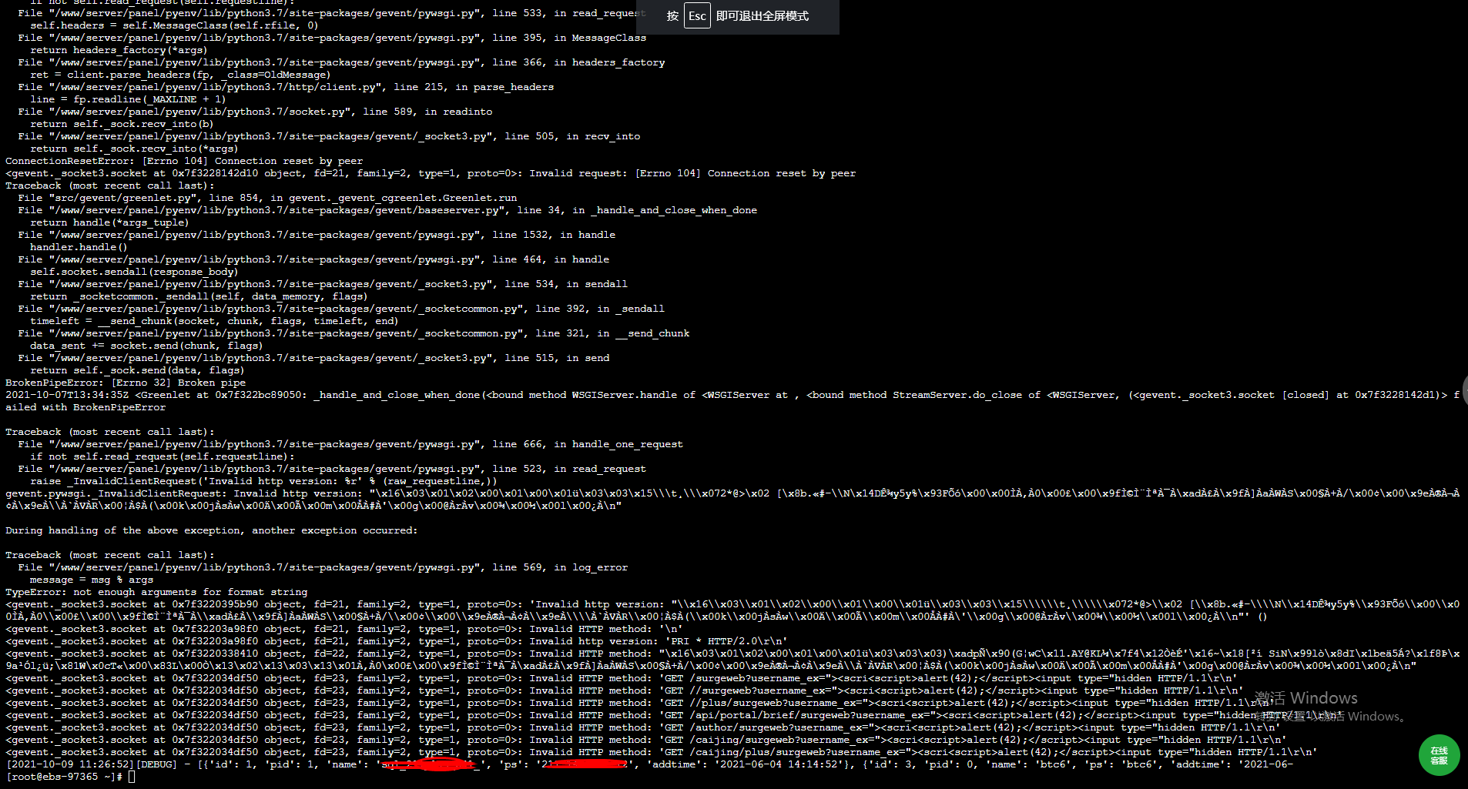Click the ConnectionResetError: [Errno 104] line

coord(184,161)
